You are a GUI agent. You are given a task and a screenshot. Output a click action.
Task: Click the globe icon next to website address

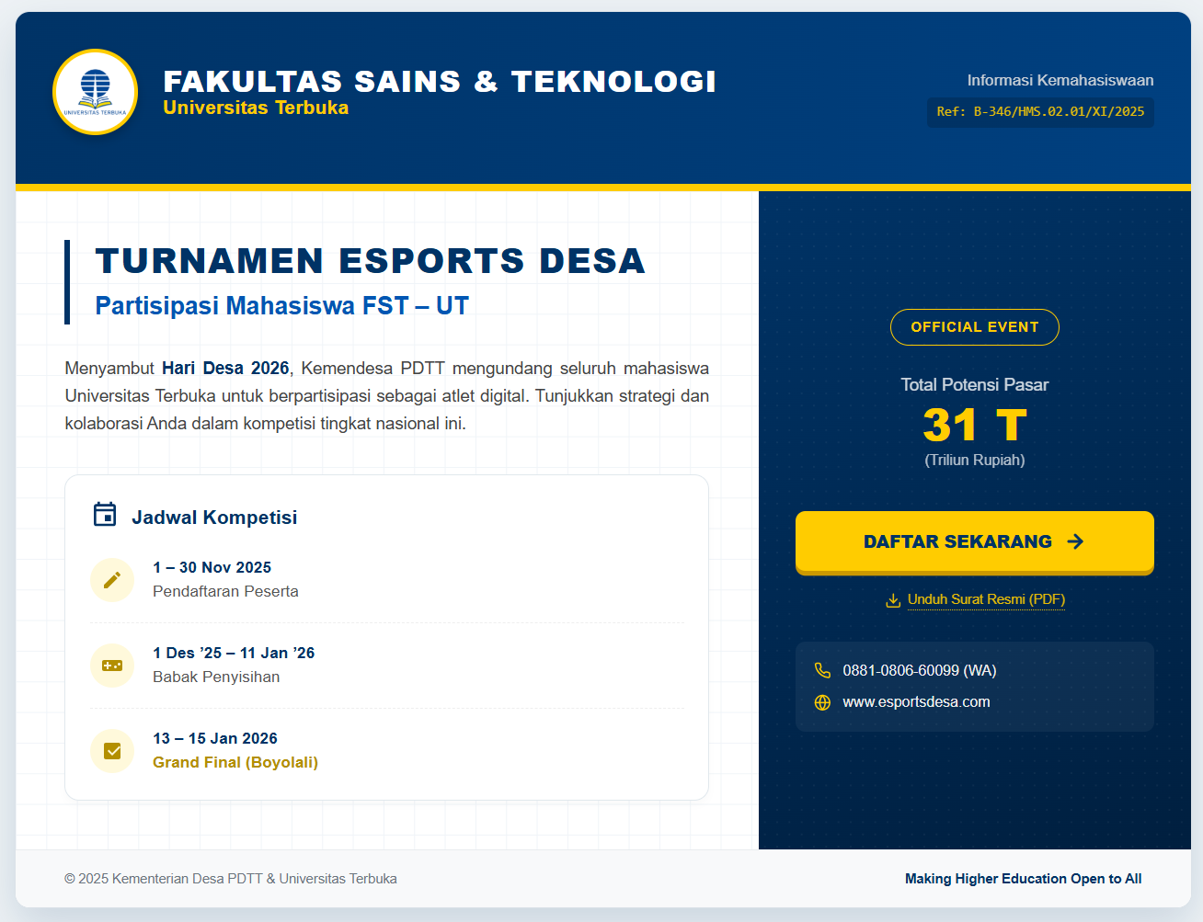822,702
